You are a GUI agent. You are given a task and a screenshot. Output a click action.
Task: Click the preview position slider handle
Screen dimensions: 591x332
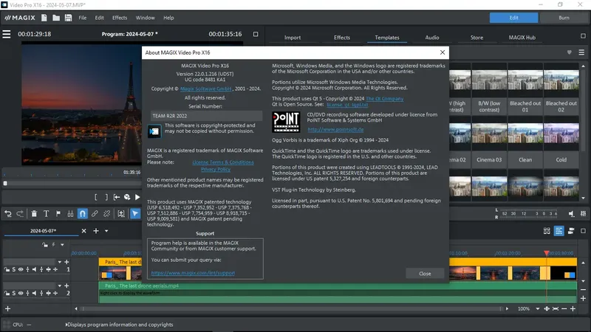coord(5,183)
